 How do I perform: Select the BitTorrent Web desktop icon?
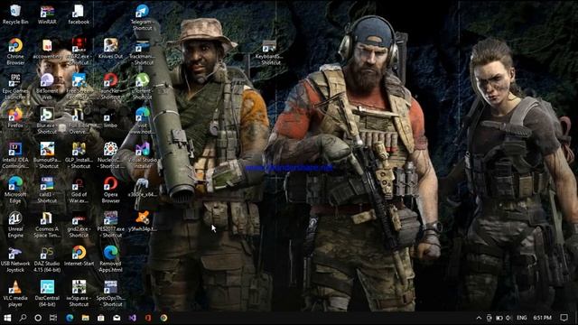point(47,87)
